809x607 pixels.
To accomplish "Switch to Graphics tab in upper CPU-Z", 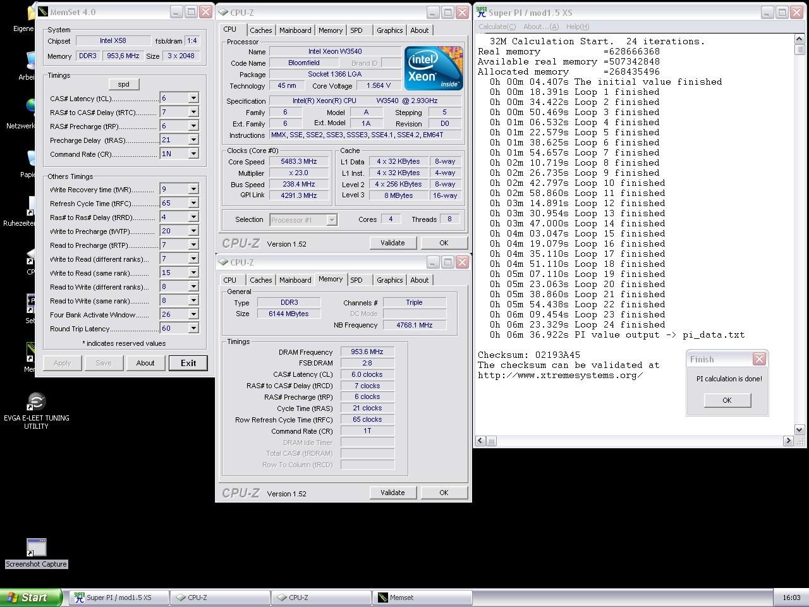I will 389,30.
